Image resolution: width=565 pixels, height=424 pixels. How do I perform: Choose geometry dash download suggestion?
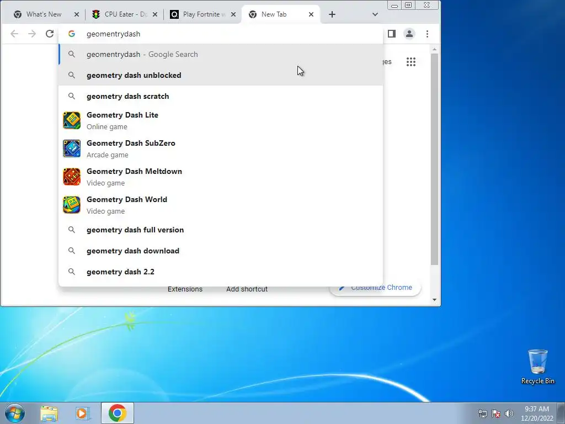point(221,251)
